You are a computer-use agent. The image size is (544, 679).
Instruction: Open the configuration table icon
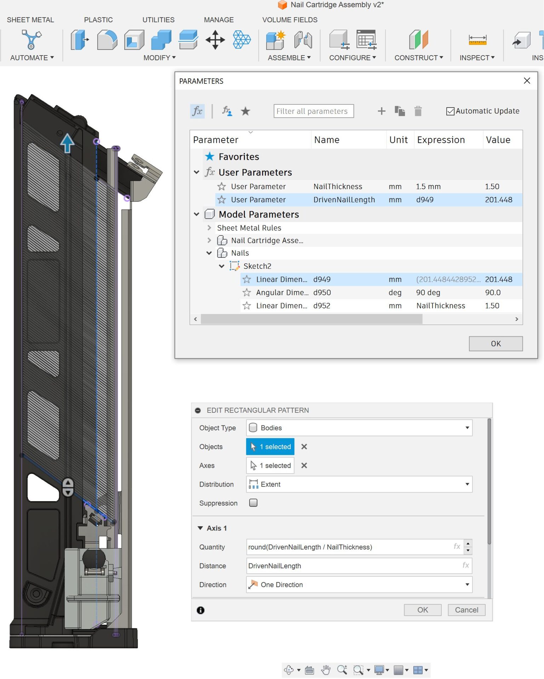click(x=366, y=39)
